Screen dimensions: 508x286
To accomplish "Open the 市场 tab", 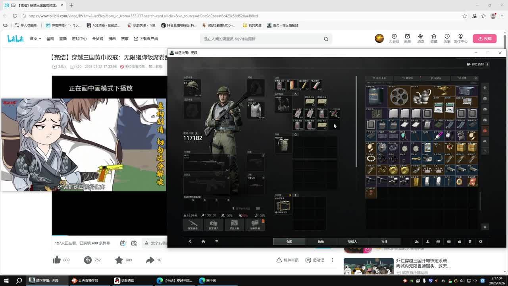I will (384, 242).
